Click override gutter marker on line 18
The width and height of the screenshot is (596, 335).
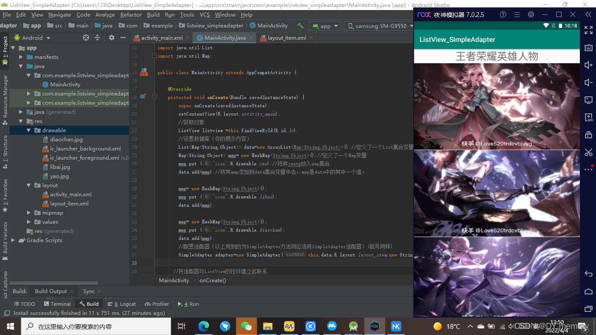pyautogui.click(x=143, y=97)
